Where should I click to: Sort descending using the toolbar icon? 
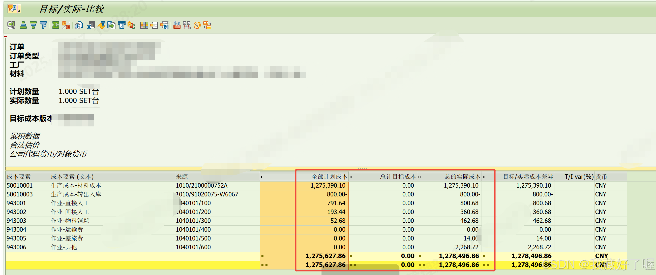pos(33,25)
